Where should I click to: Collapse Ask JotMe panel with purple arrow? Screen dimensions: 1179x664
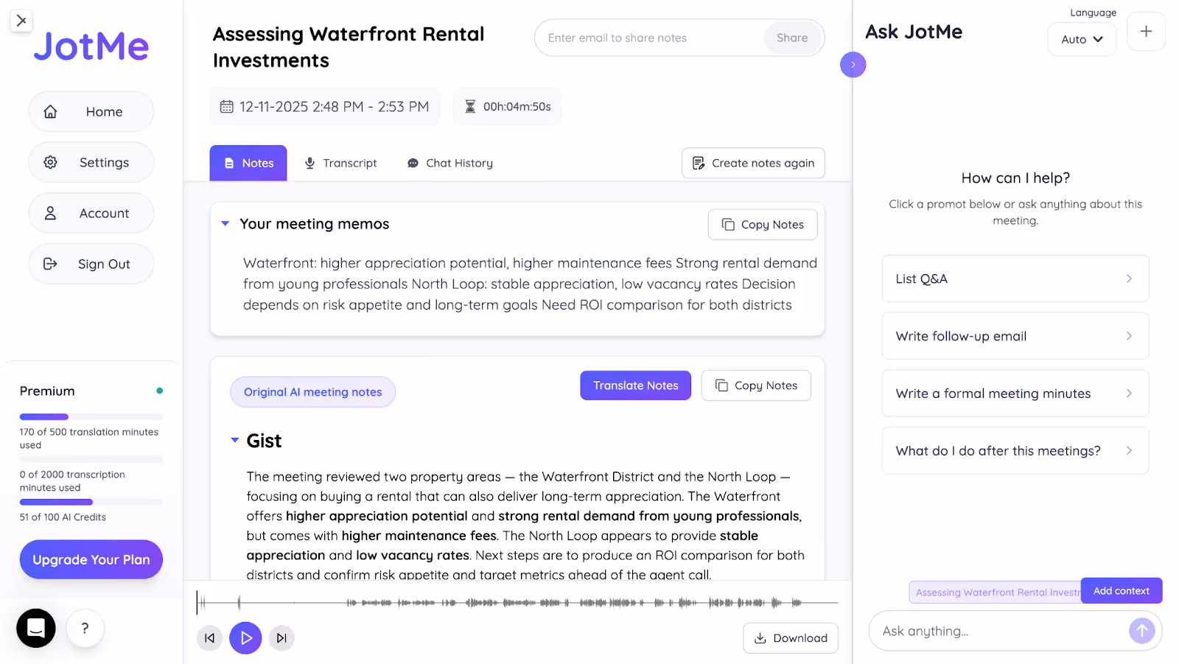(x=853, y=65)
